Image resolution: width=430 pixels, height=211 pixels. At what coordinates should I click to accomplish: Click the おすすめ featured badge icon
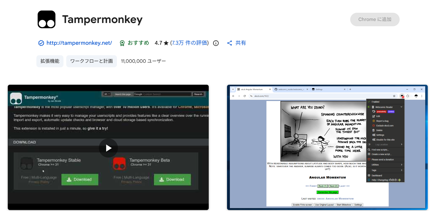point(122,43)
